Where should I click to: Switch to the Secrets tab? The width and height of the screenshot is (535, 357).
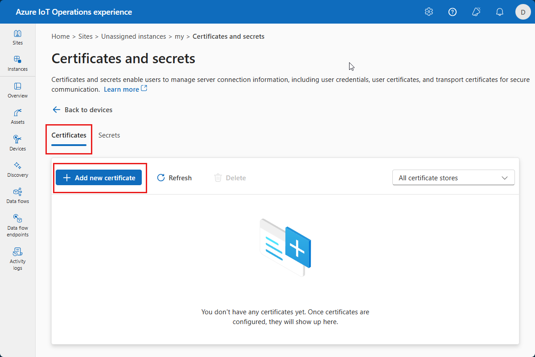coord(109,135)
